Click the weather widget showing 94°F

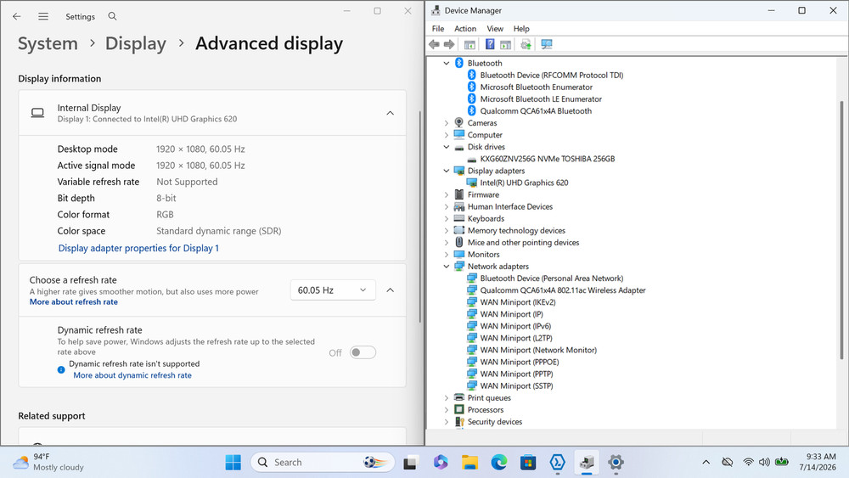[48, 462]
